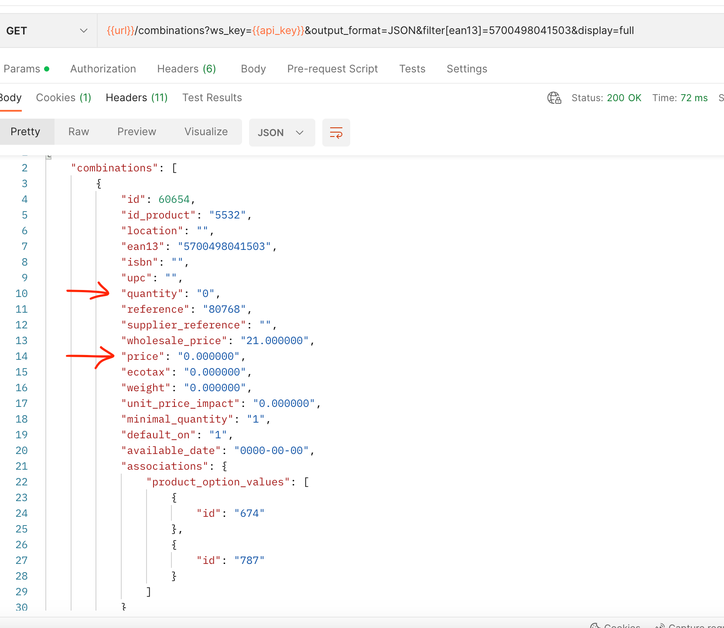
Task: Open the Authorization tab
Action: pyautogui.click(x=103, y=69)
